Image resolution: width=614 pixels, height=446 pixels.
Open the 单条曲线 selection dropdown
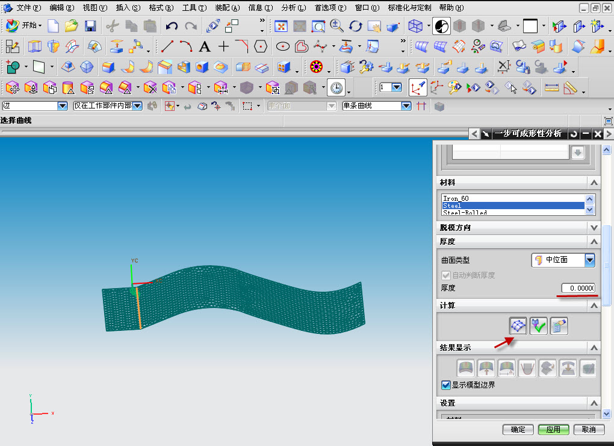(x=406, y=106)
